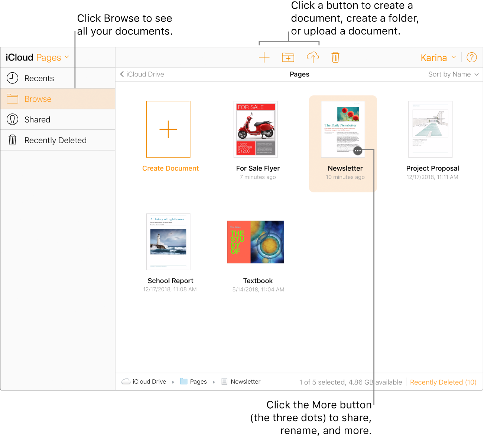Select the For Sale Flyer thumbnail
The image size is (484, 439).
[x=256, y=129]
